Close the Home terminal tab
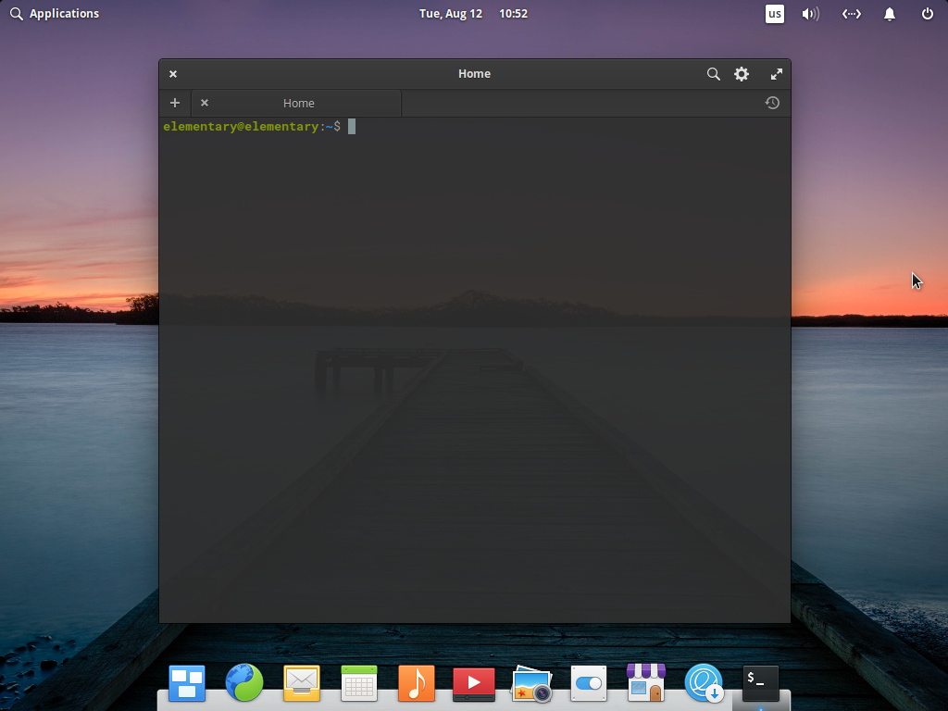This screenshot has height=711, width=948. point(205,103)
